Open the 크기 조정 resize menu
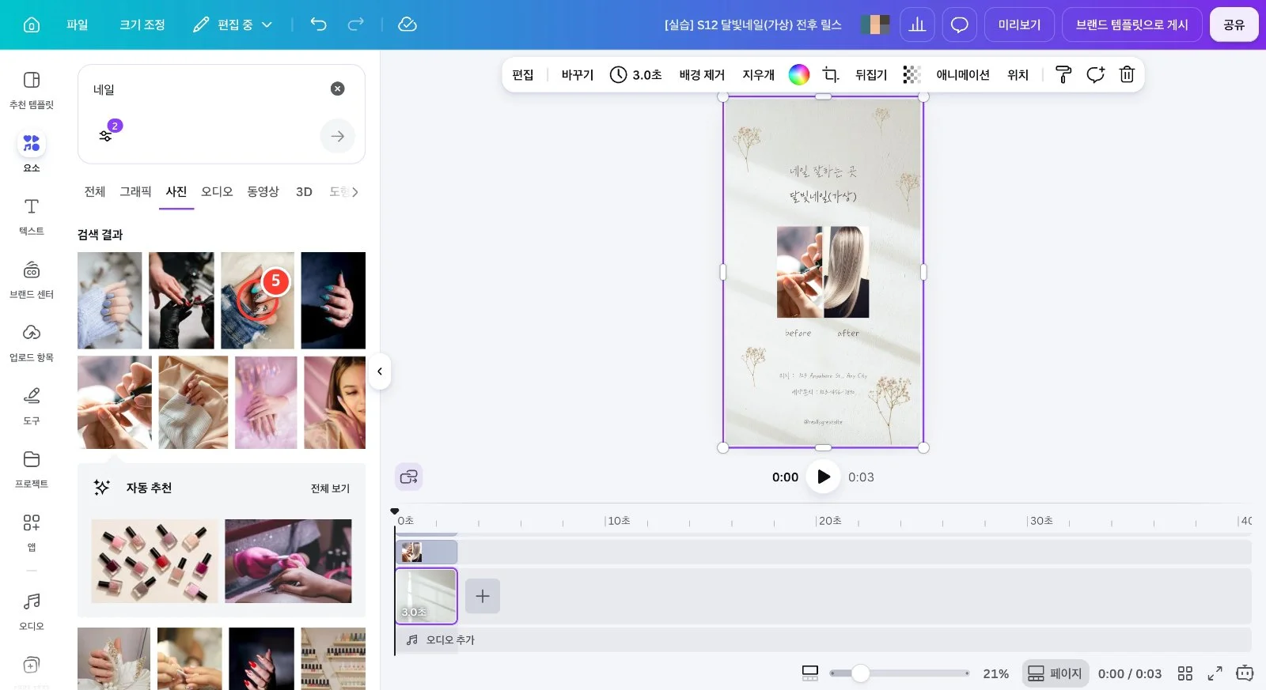1266x690 pixels. pos(142,25)
